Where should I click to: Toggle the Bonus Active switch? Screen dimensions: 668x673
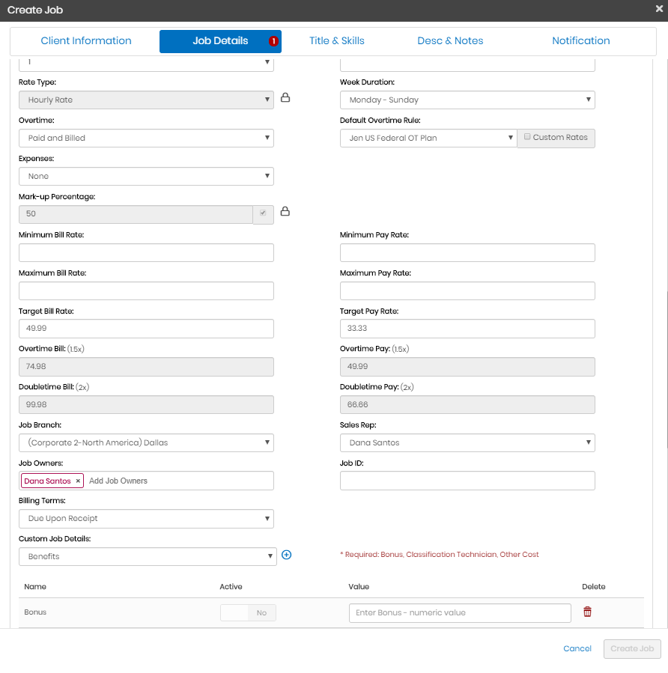click(x=248, y=613)
